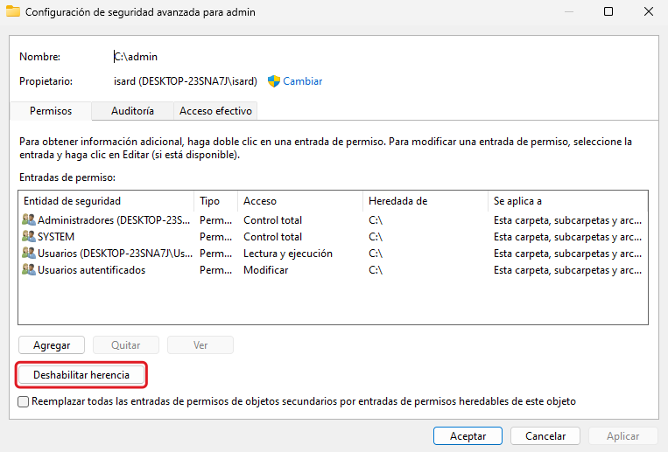Maximize the security settings window

click(x=608, y=12)
